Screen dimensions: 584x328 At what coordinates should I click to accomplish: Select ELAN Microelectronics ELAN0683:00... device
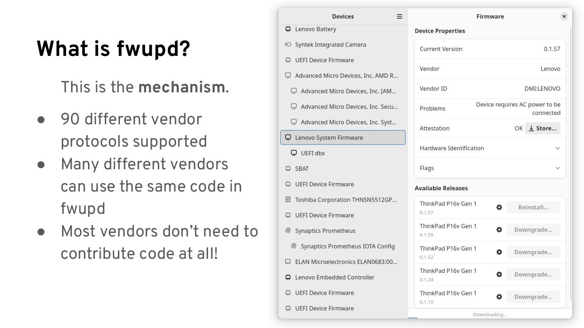point(343,262)
